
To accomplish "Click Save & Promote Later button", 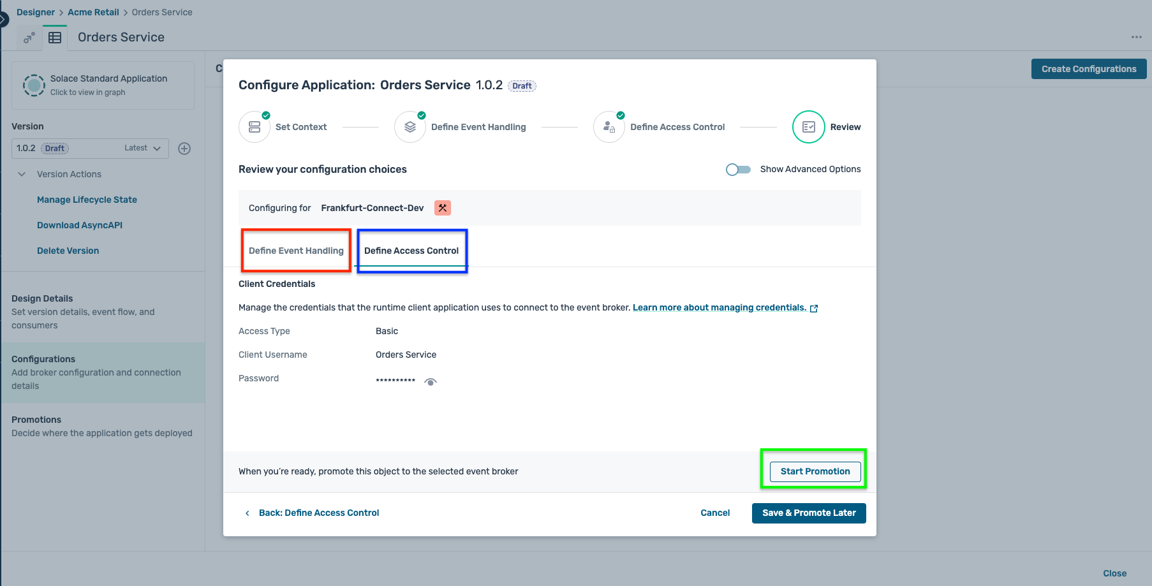I will [x=808, y=513].
